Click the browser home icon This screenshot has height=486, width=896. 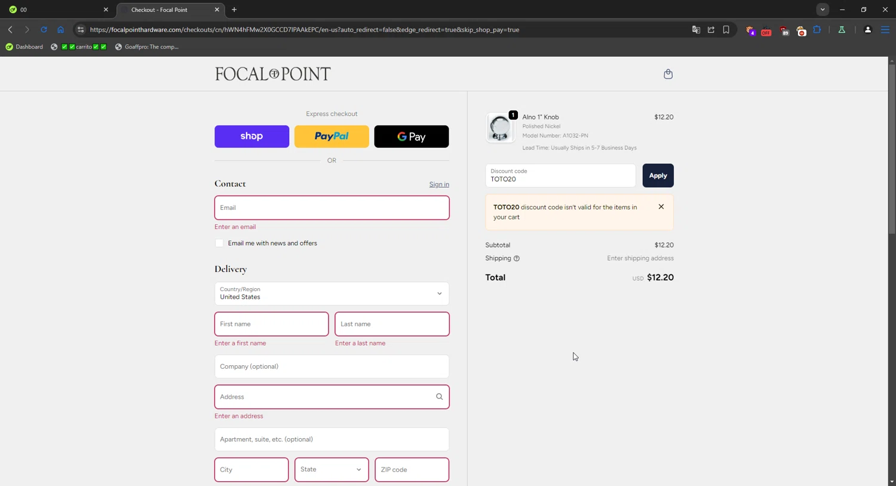(60, 29)
